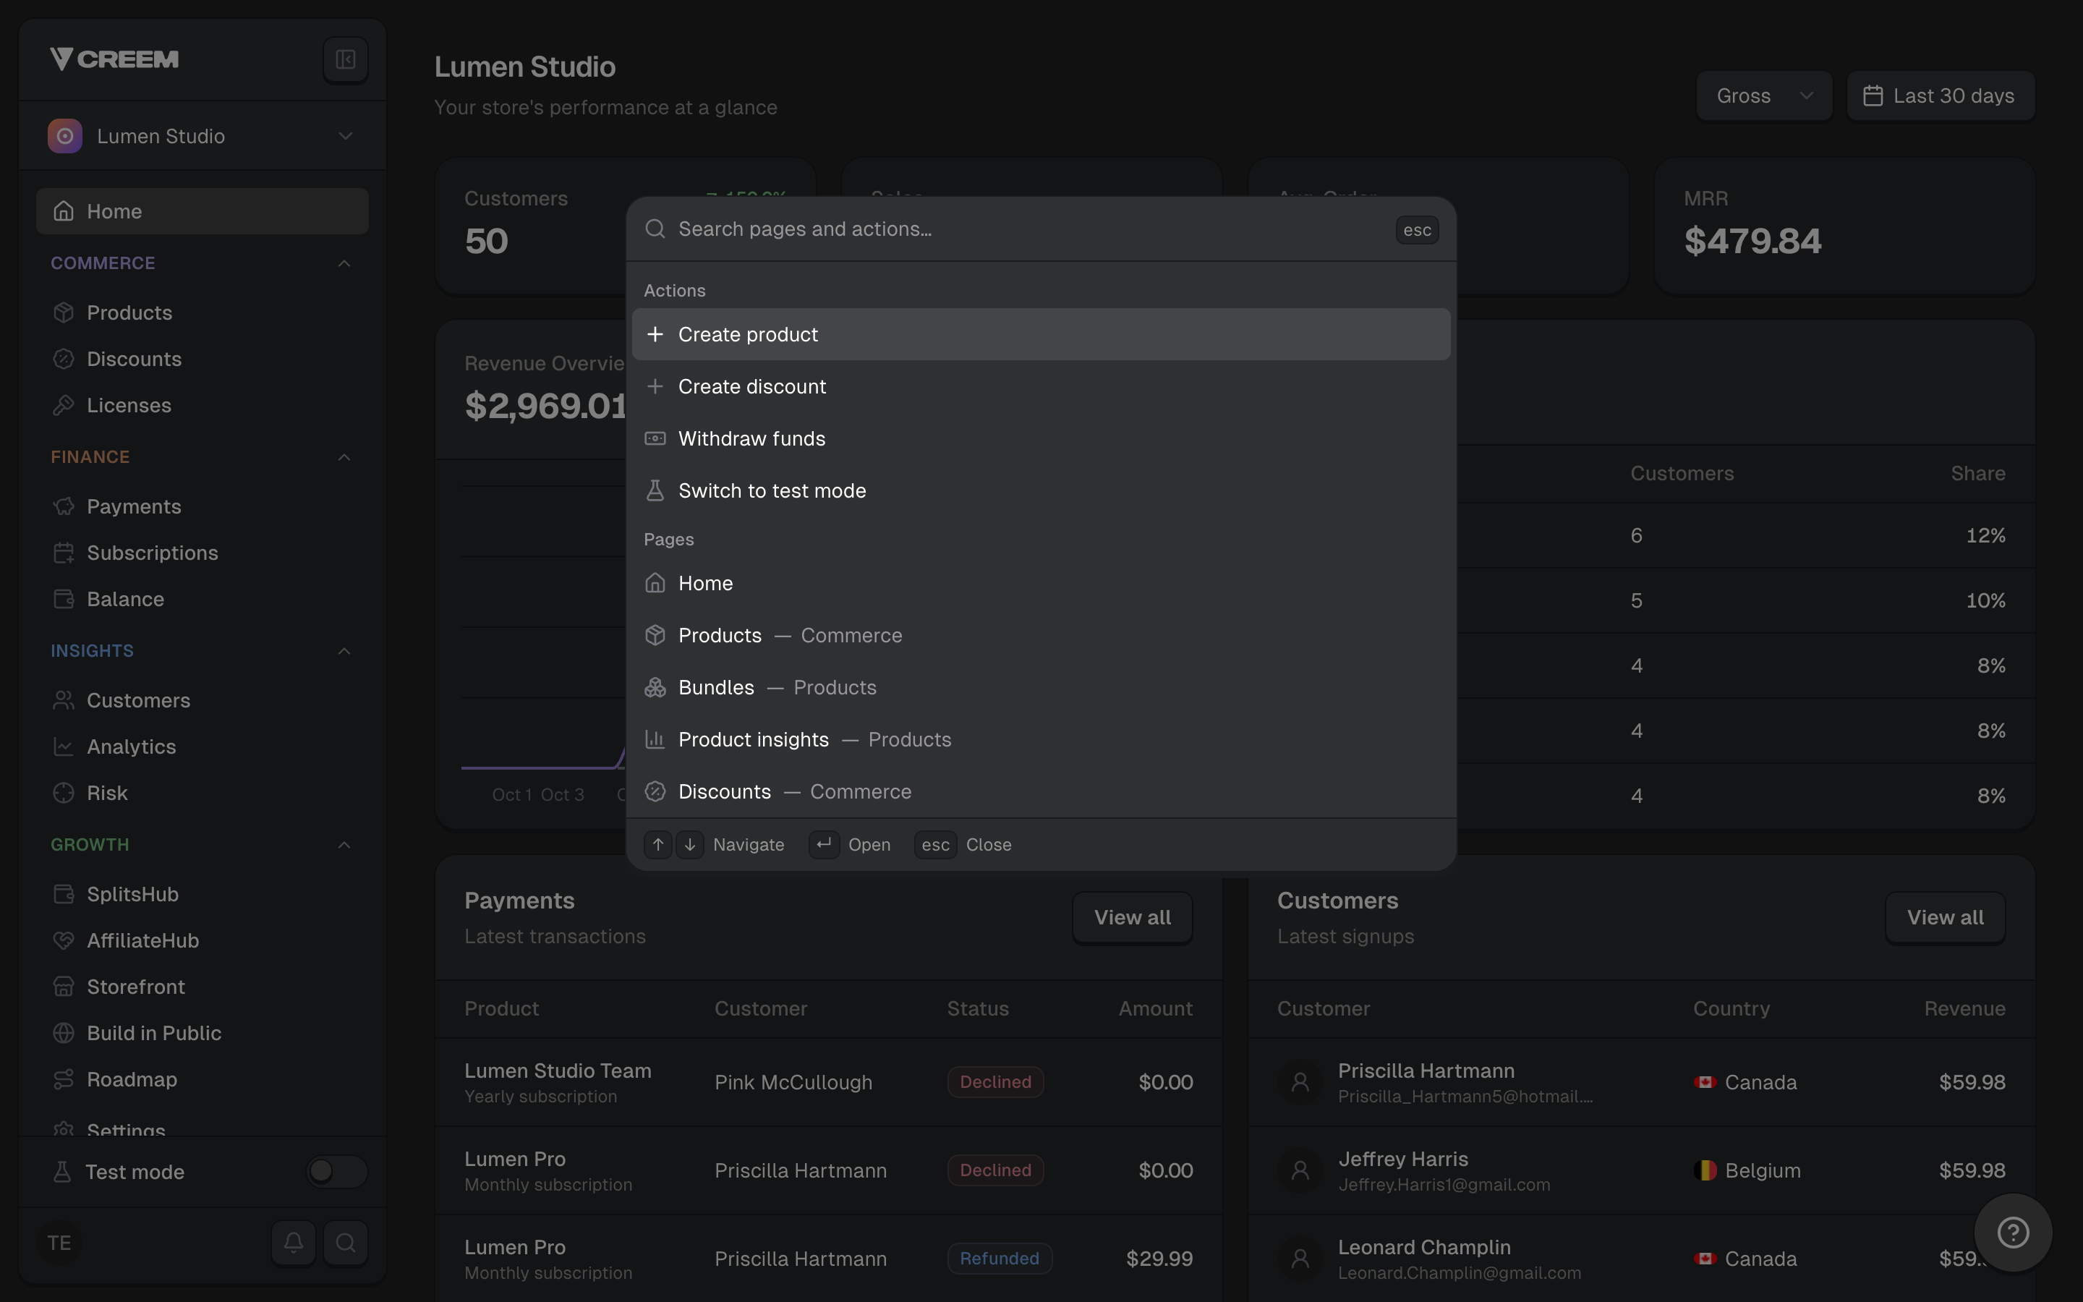
Task: Click the Risk icon in sidebar
Action: tap(64, 793)
